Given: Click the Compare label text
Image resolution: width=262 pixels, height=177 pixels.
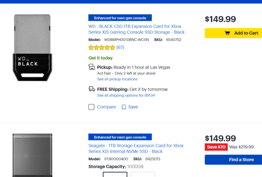Looking at the screenshot, I should [107, 107].
